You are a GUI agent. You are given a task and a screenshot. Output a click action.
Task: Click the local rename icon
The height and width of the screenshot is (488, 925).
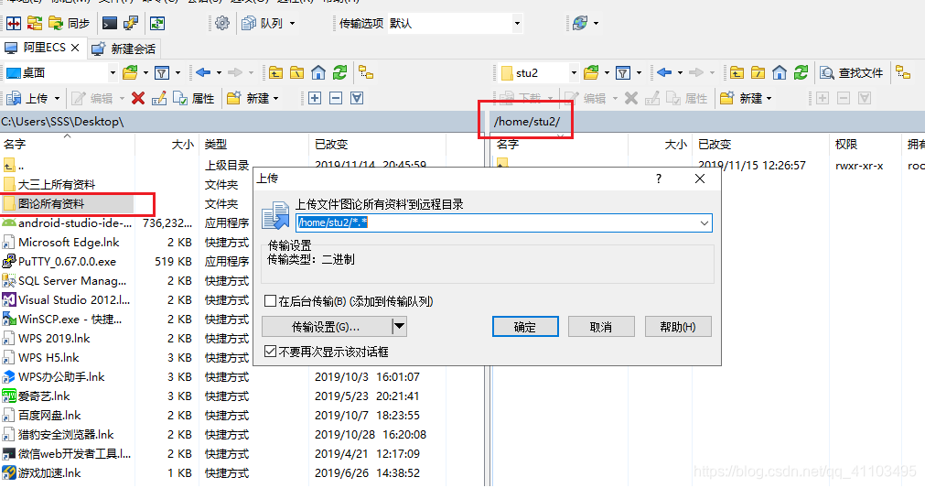[159, 99]
